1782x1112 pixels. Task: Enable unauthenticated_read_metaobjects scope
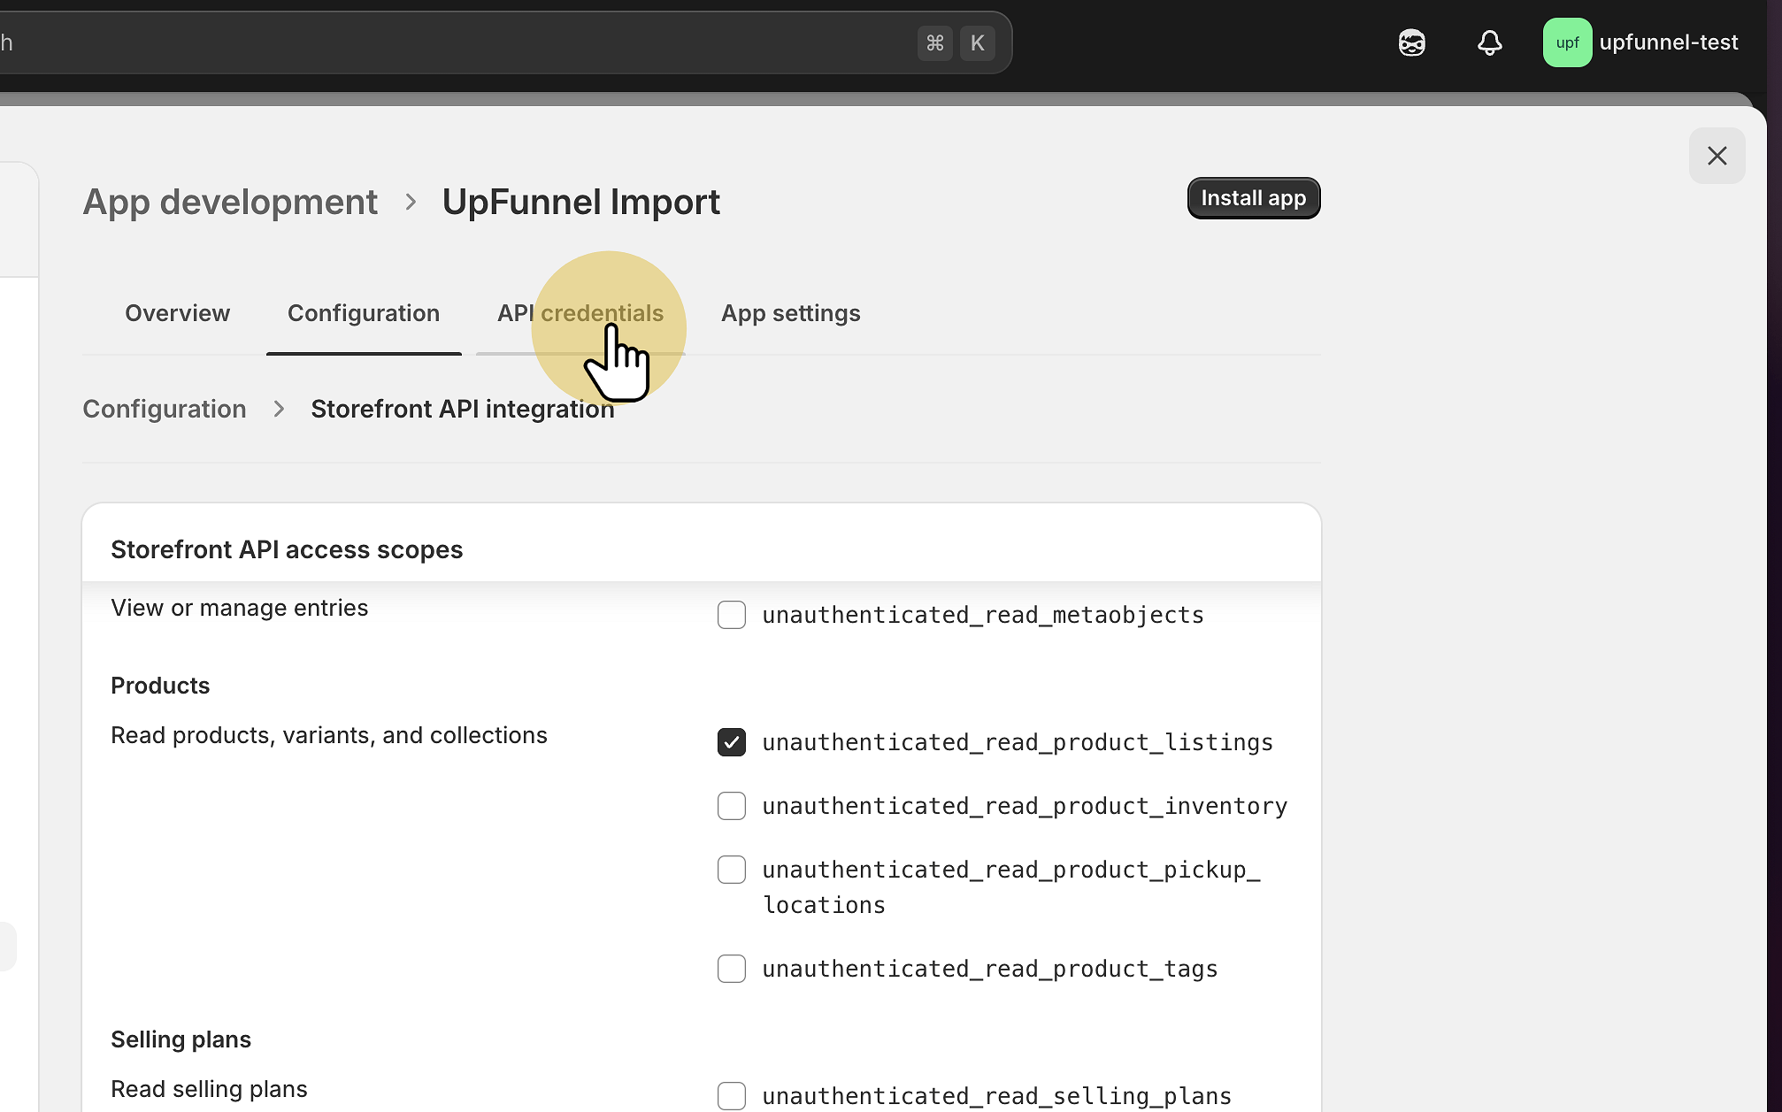pos(731,615)
